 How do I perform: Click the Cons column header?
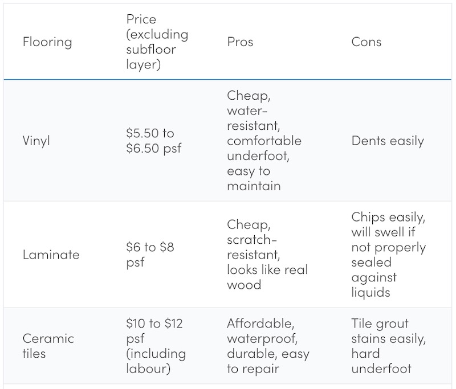(x=366, y=42)
